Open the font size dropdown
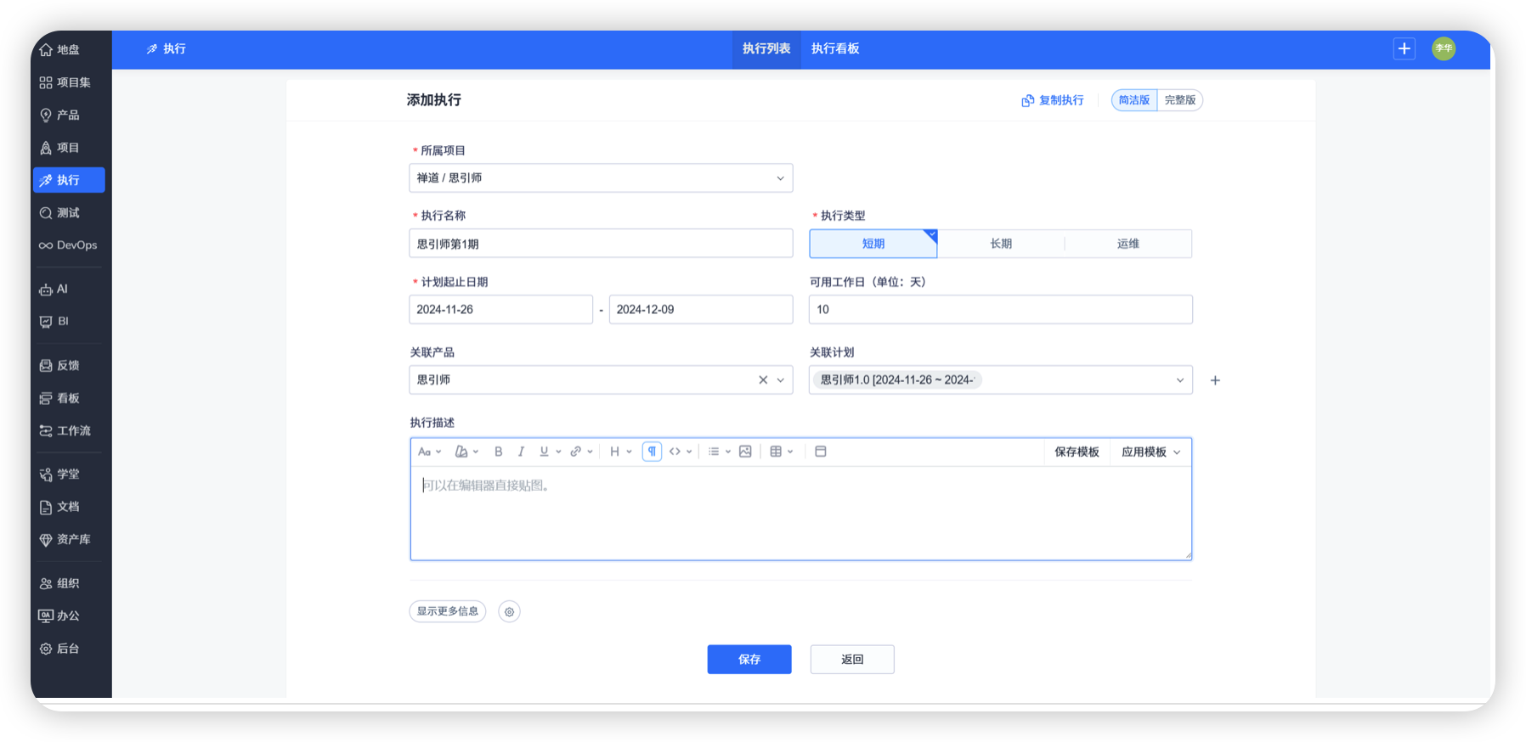The height and width of the screenshot is (742, 1526). [x=429, y=452]
